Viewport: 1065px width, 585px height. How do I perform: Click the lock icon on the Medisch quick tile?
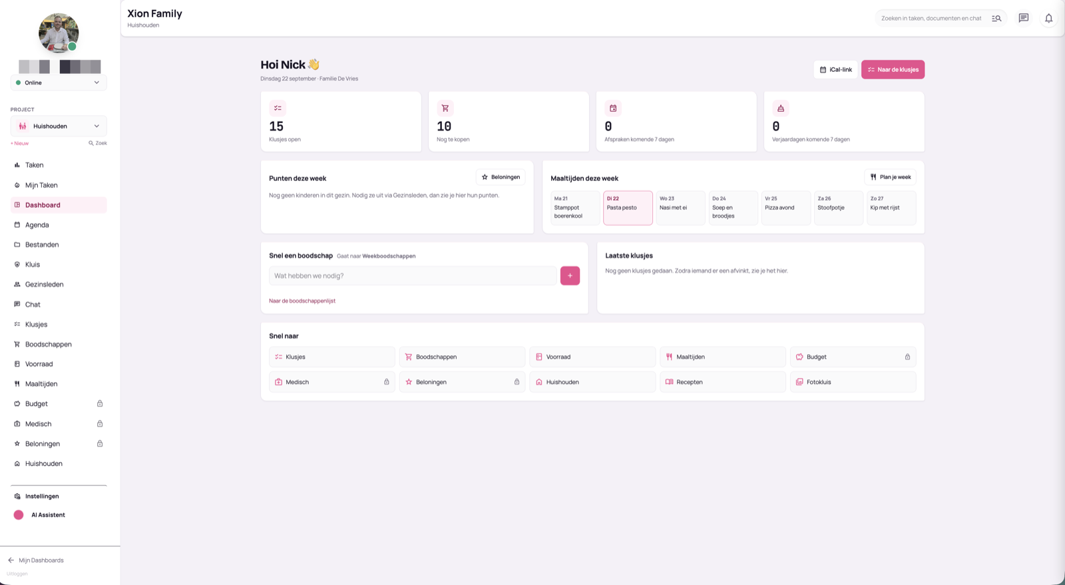(386, 382)
